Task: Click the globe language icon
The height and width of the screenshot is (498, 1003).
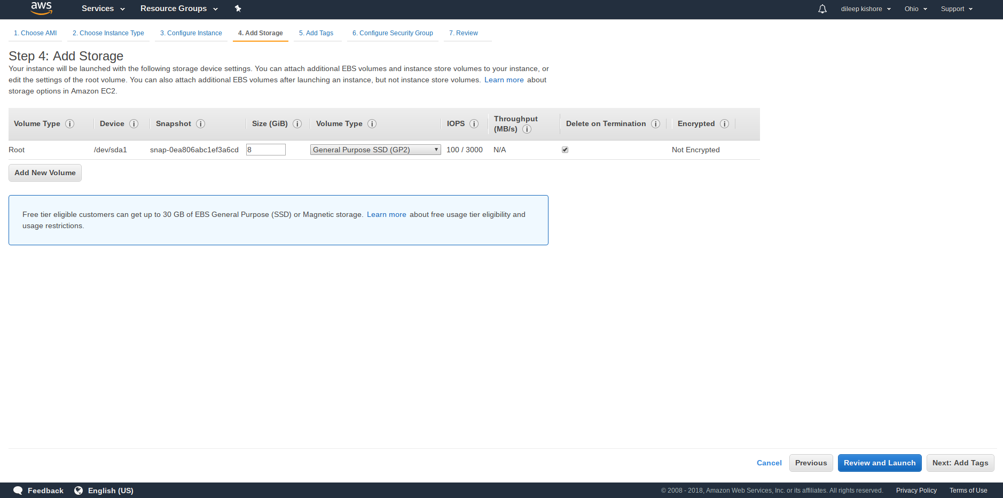Action: 79,491
